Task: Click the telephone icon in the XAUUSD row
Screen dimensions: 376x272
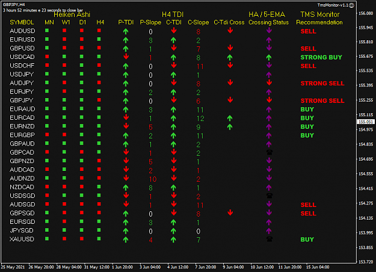Action: point(270,239)
